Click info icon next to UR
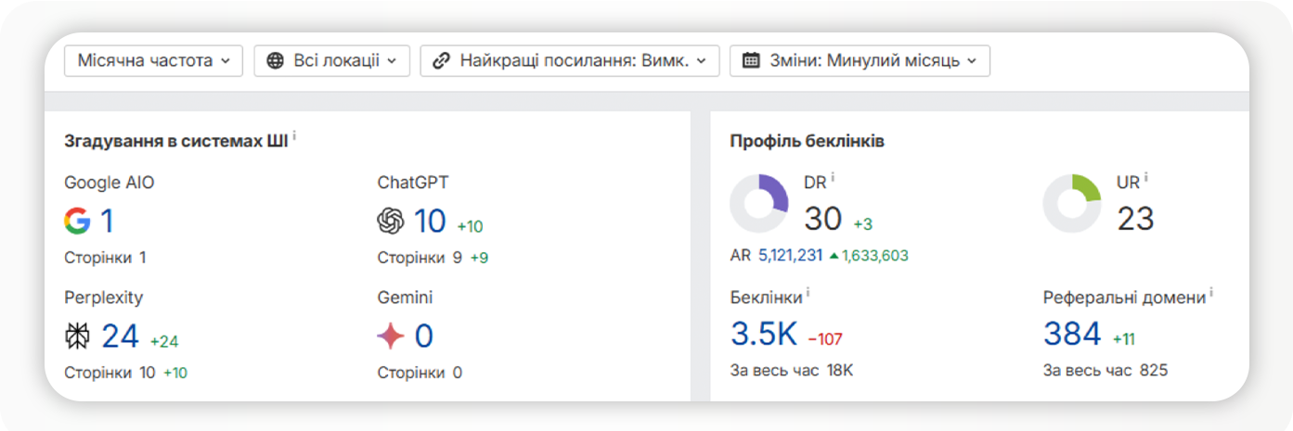Image resolution: width=1293 pixels, height=431 pixels. [x=1145, y=178]
